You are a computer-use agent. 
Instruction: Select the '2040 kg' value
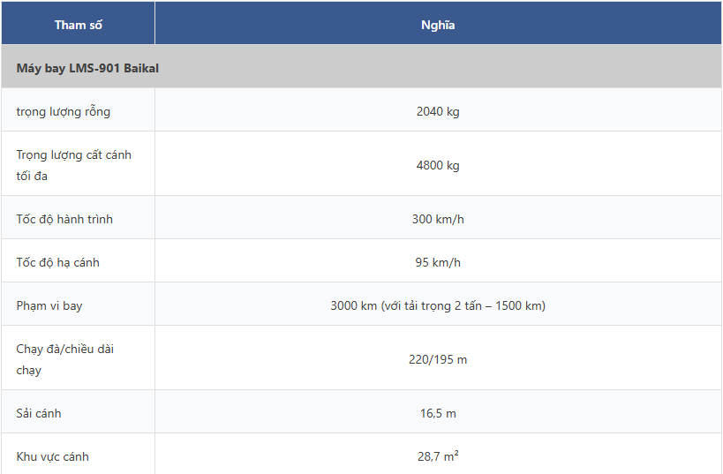point(438,112)
